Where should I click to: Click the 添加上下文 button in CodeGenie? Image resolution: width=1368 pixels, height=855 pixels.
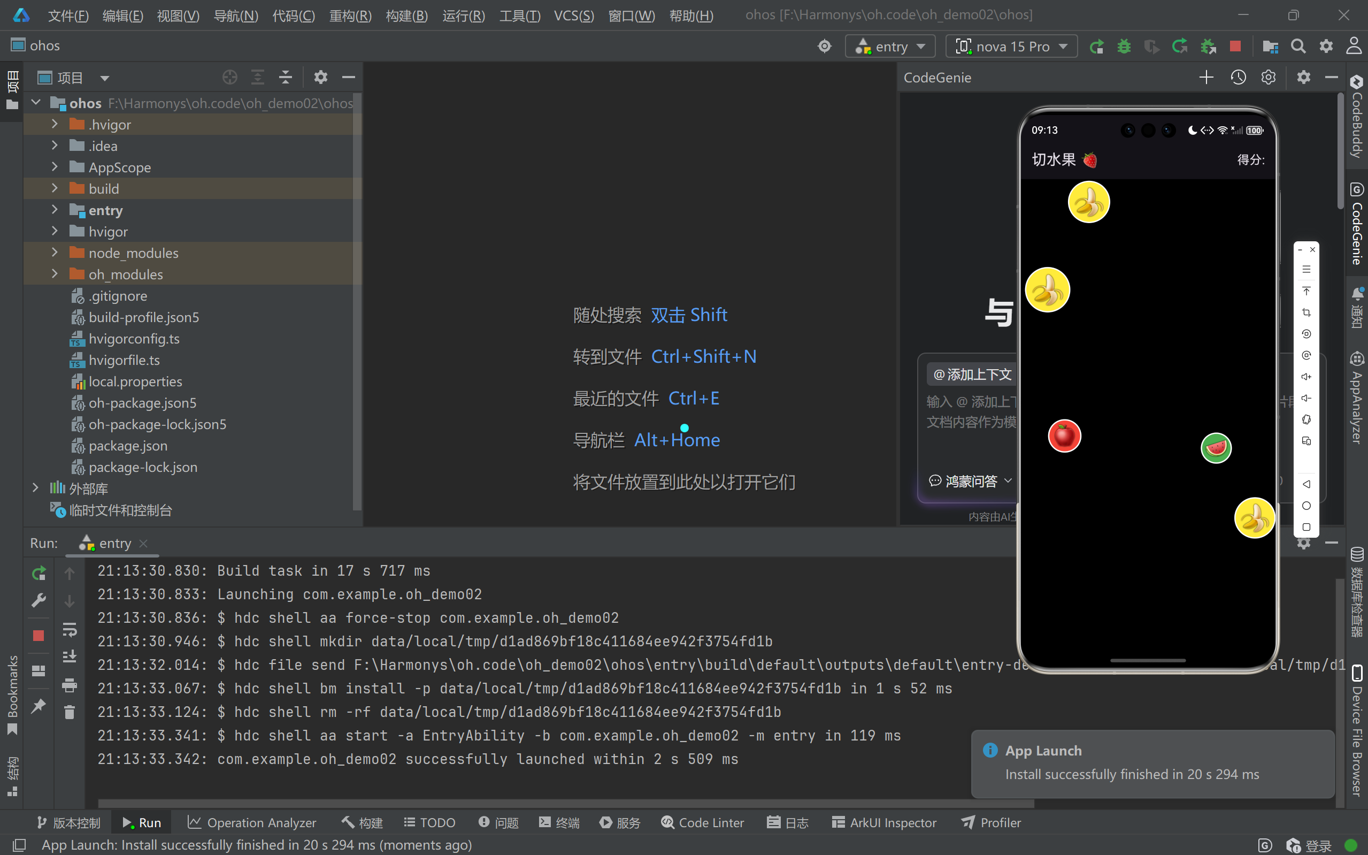972,375
